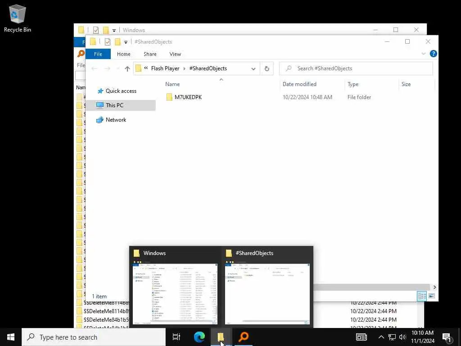Open address bar history dropdown
This screenshot has width=461, height=346.
click(x=253, y=68)
